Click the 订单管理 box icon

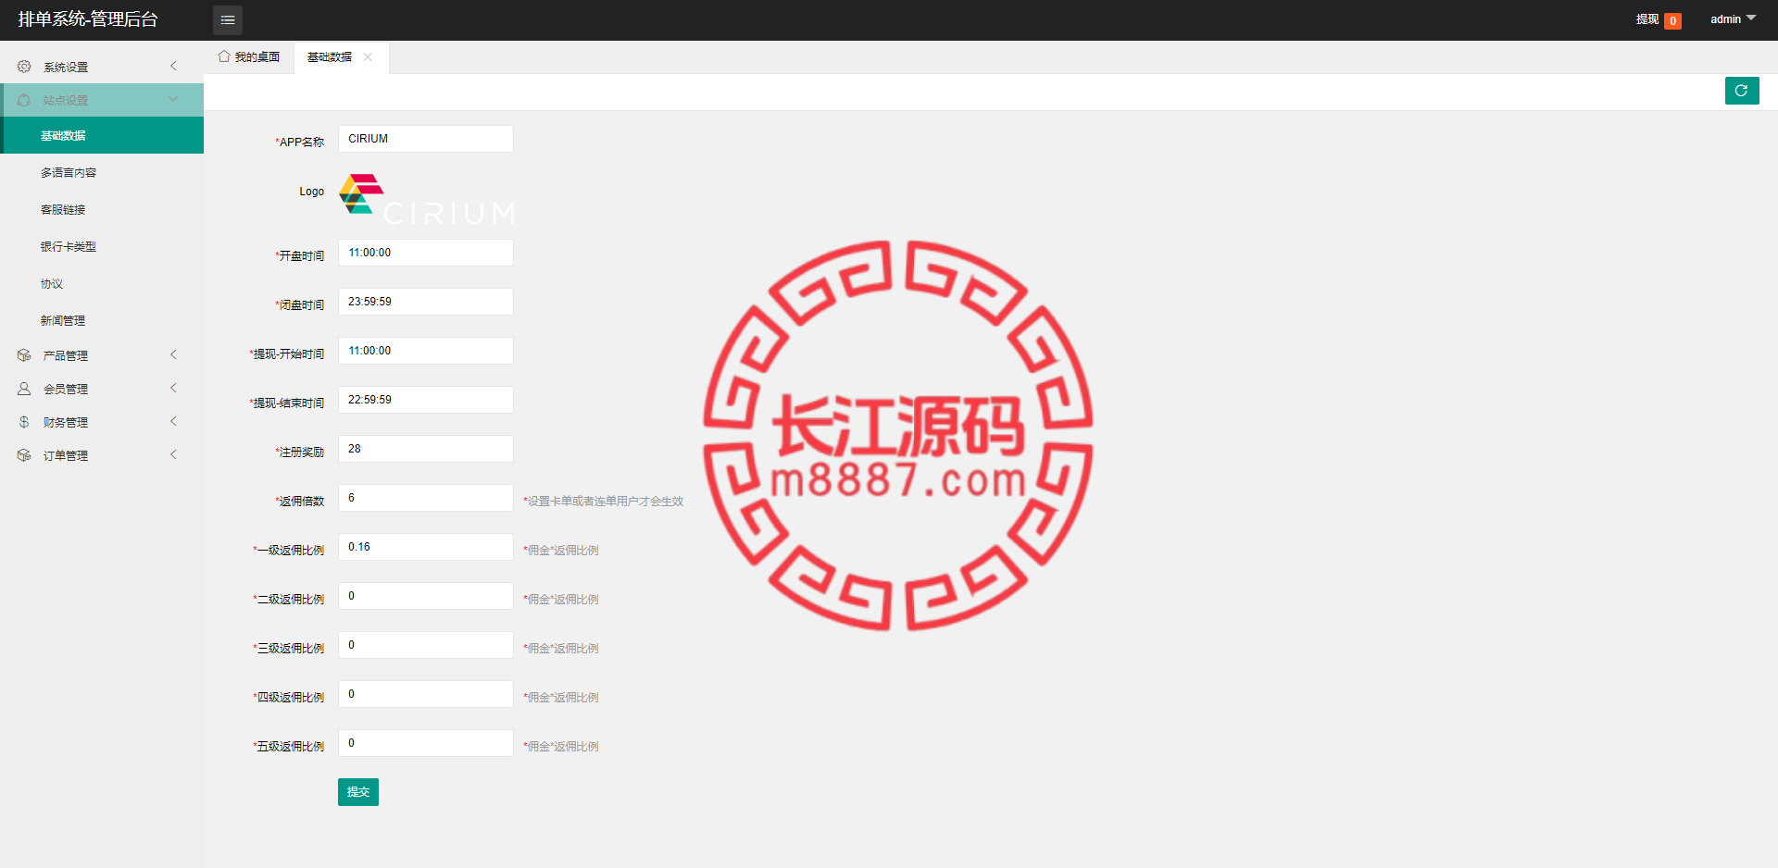click(24, 455)
